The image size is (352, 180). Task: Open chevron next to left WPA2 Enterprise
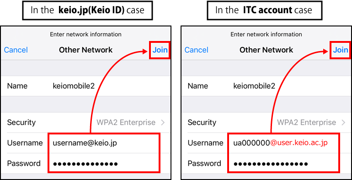click(x=163, y=123)
